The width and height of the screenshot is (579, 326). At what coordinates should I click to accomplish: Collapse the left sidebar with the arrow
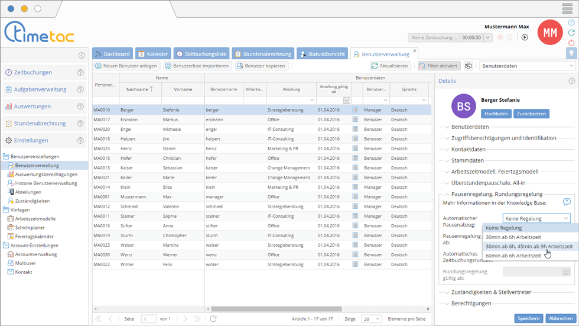pyautogui.click(x=82, y=56)
